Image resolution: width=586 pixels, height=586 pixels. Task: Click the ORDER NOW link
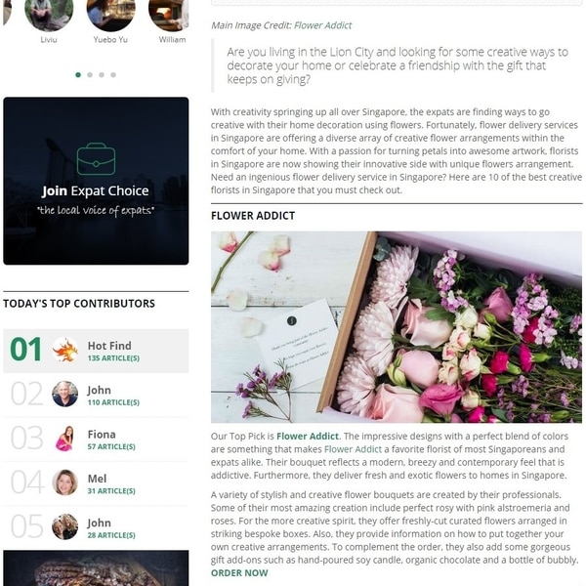pos(239,573)
